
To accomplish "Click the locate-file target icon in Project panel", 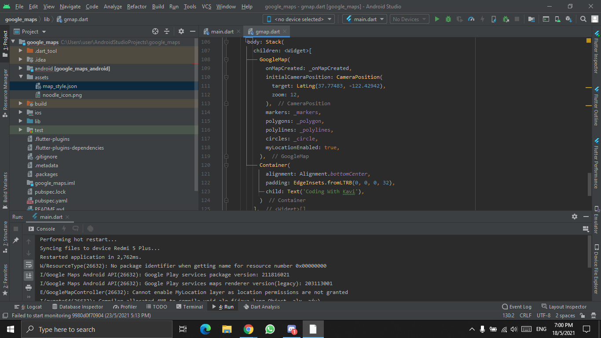I will [x=155, y=31].
